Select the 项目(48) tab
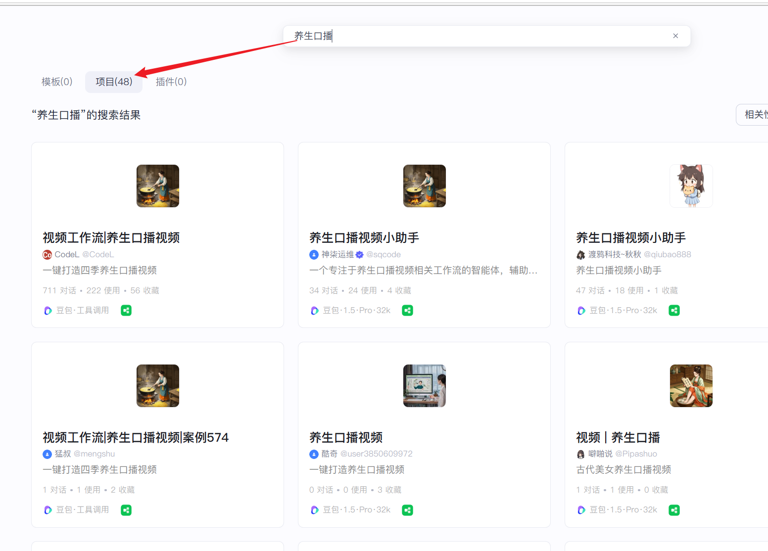 point(114,82)
